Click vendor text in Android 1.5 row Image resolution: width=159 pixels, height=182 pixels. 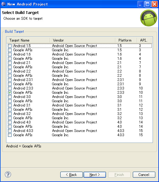point(75,46)
